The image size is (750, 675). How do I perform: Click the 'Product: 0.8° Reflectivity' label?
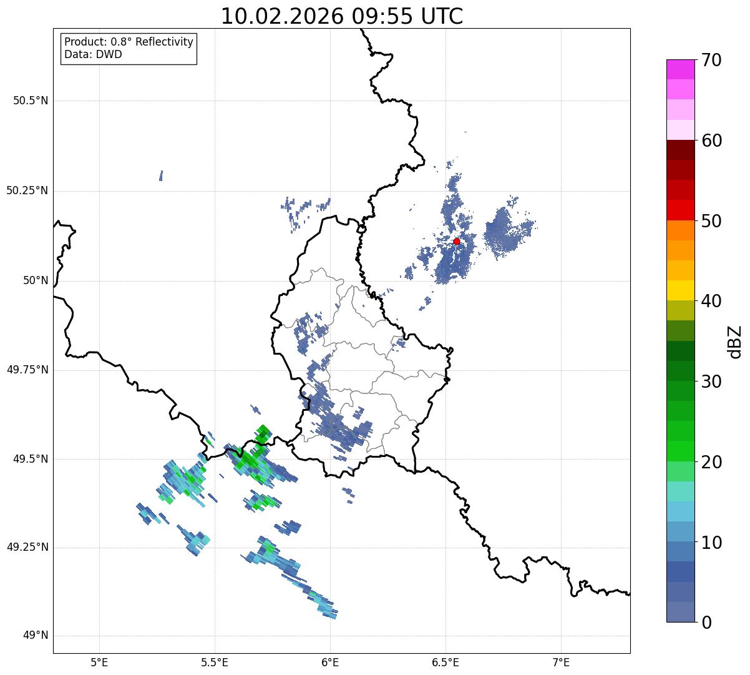point(129,42)
